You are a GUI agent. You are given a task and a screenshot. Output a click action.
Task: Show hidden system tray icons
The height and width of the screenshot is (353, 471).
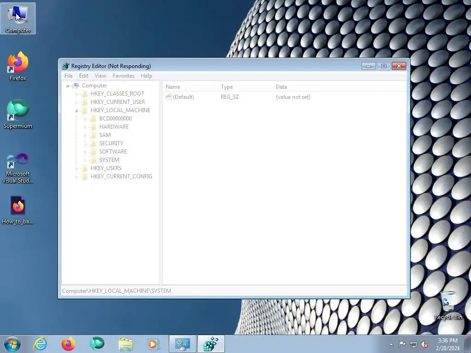coord(391,344)
